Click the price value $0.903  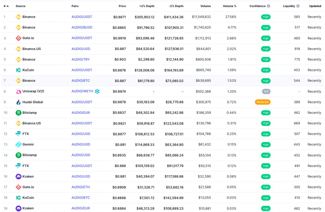[120, 60]
